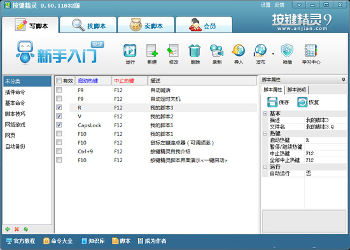Click the 保存 button in properties
Image resolution: width=350 pixels, height=250 pixels.
tap(278, 102)
